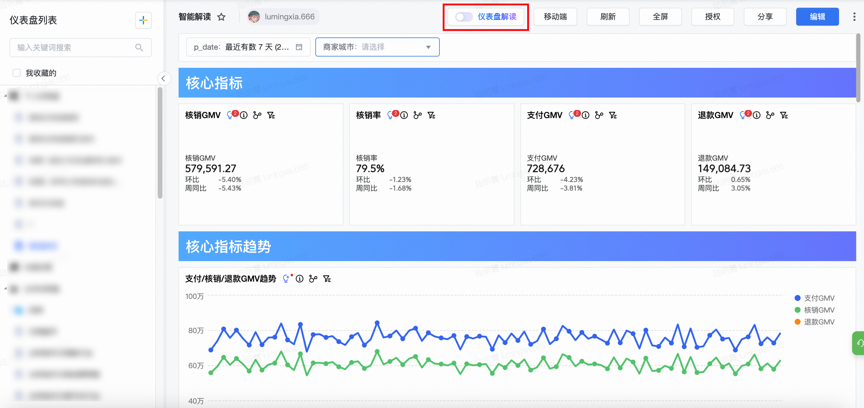Click the info icon on 核销率 card
Image resolution: width=864 pixels, height=408 pixels.
pyautogui.click(x=404, y=115)
